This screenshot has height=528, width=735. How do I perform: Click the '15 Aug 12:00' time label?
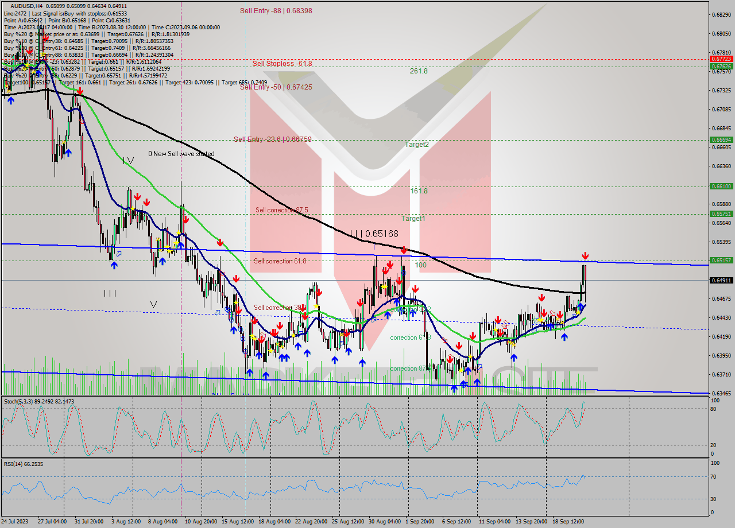coord(238,522)
